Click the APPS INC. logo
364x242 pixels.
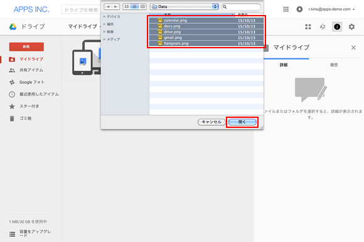(x=31, y=9)
